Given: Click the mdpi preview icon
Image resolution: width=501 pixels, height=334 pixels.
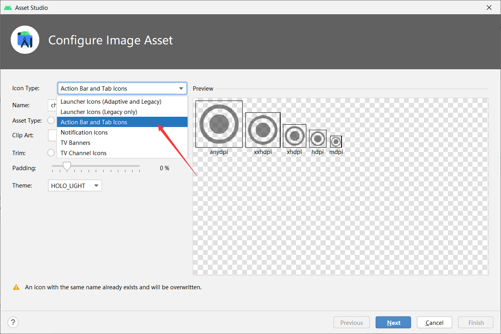Looking at the screenshot, I should (x=336, y=142).
